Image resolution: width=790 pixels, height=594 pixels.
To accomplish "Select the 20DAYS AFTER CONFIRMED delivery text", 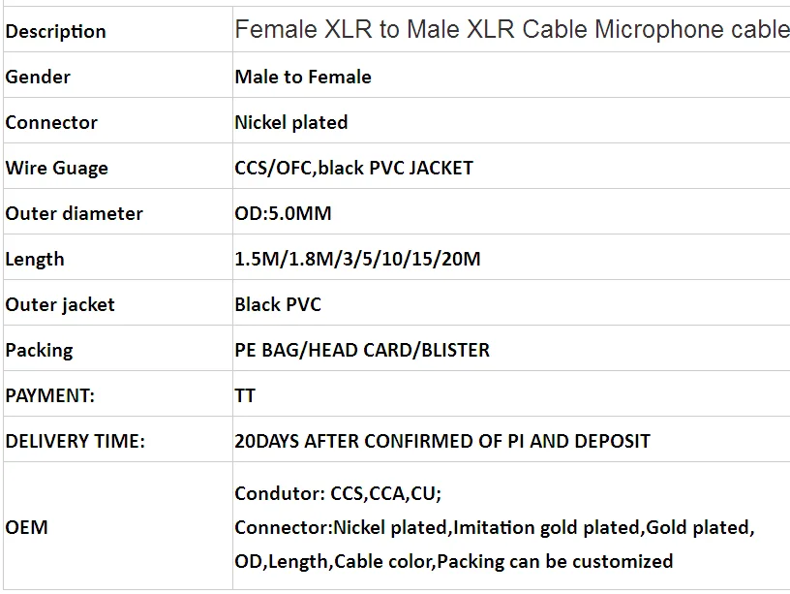I will (442, 441).
